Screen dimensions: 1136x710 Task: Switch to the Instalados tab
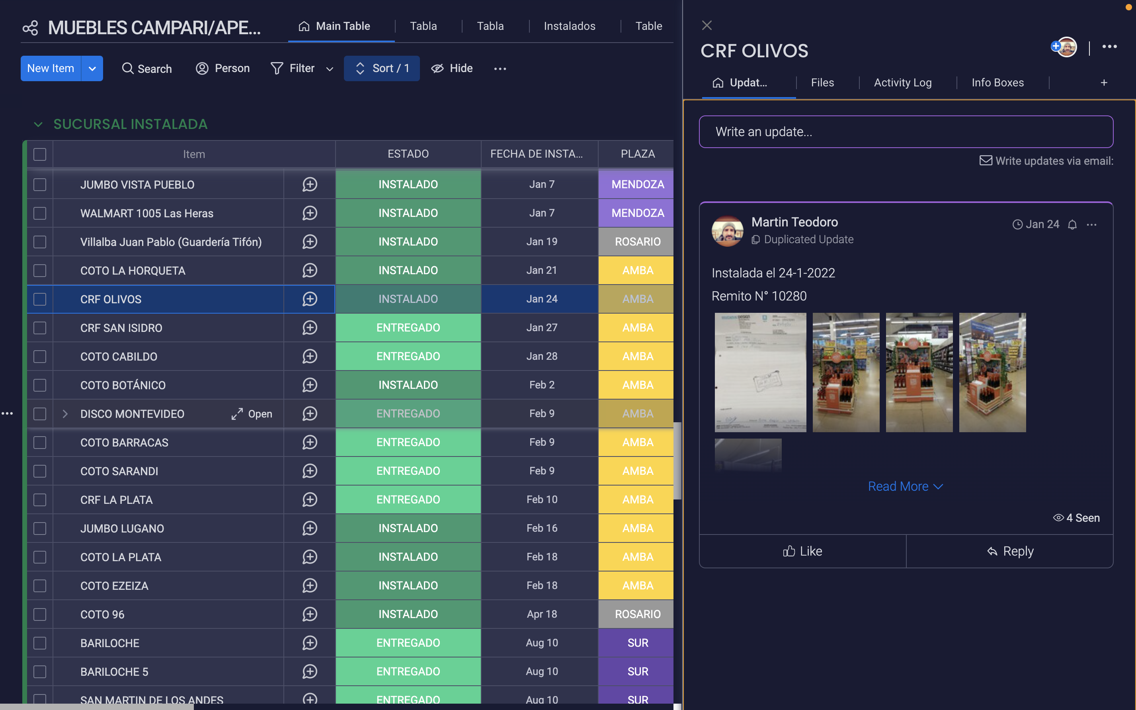[x=569, y=26]
